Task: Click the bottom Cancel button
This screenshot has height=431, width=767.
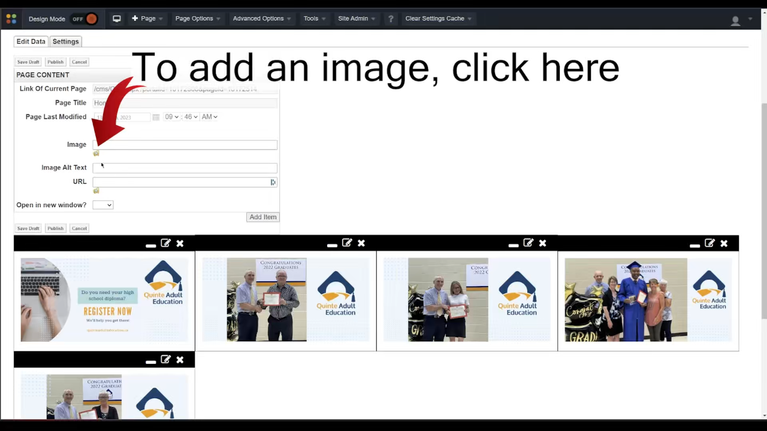Action: [x=79, y=228]
